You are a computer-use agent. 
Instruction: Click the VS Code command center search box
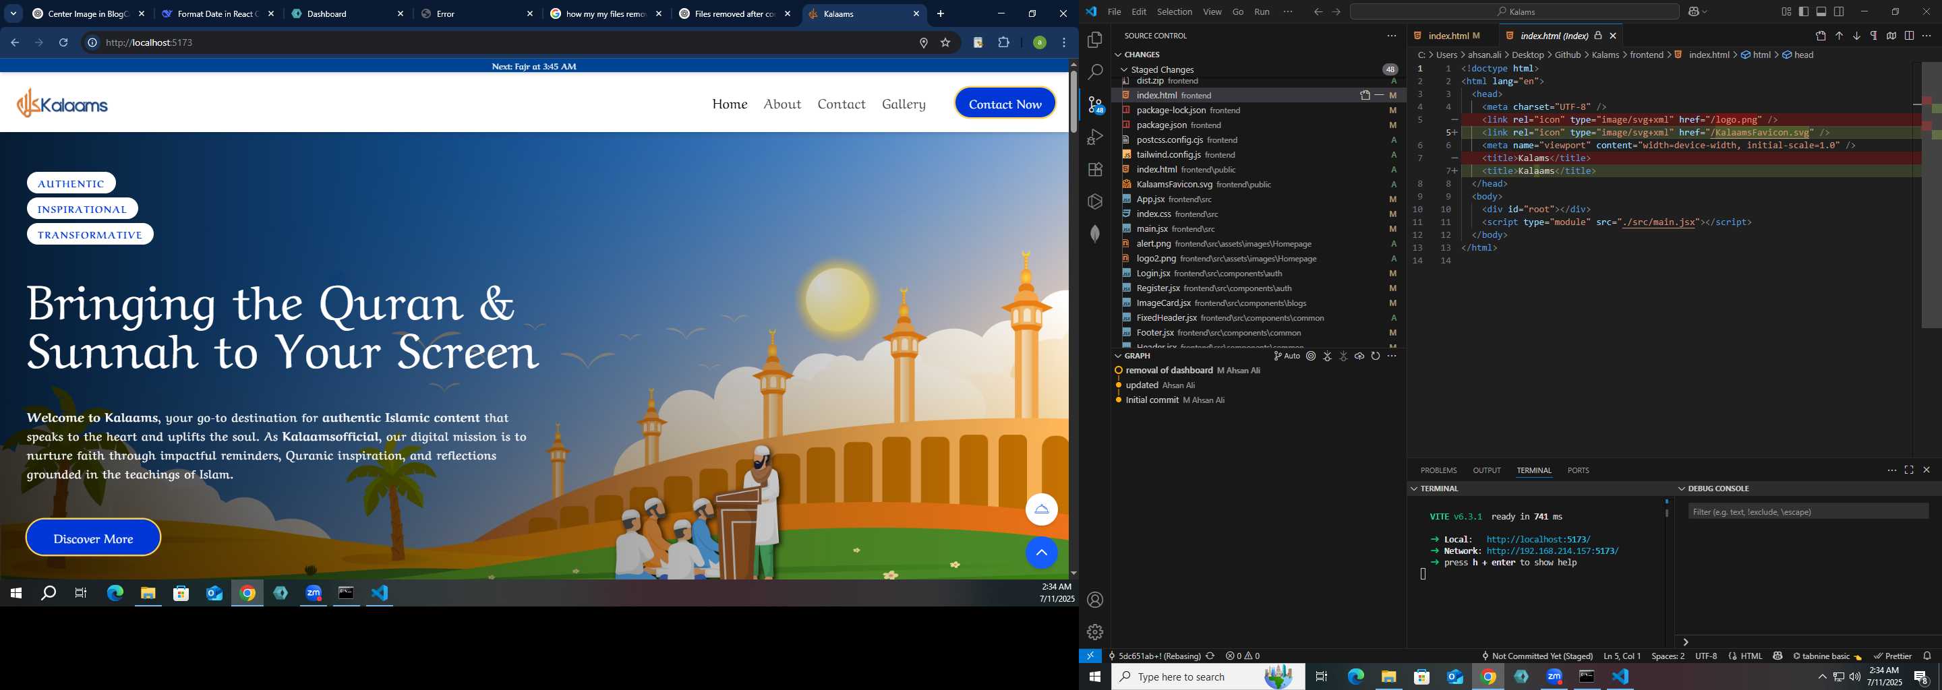coord(1514,11)
